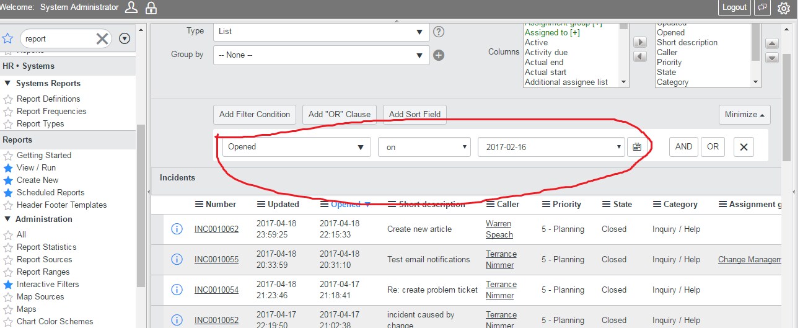
Task: Click plus icon next to Group by
Action: point(439,55)
